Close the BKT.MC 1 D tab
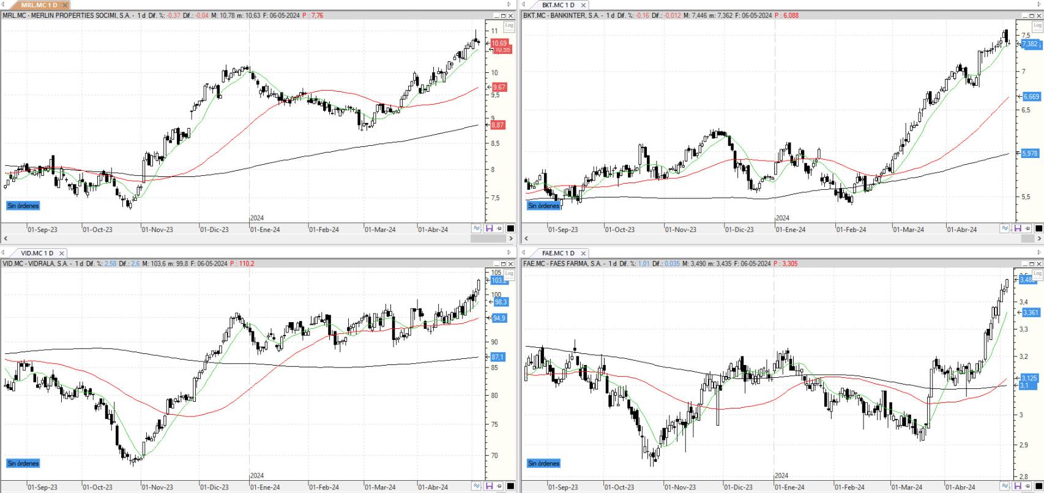This screenshot has height=493, width=1044. pos(583,6)
